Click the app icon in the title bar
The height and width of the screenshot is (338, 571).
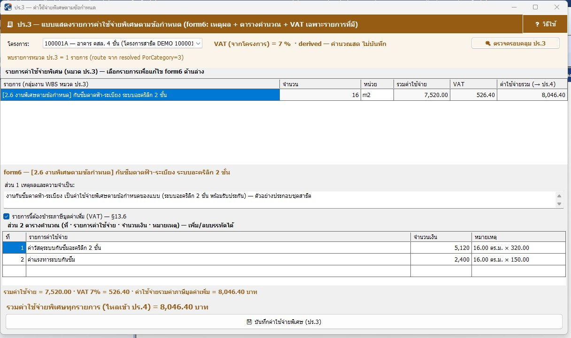tap(8, 8)
